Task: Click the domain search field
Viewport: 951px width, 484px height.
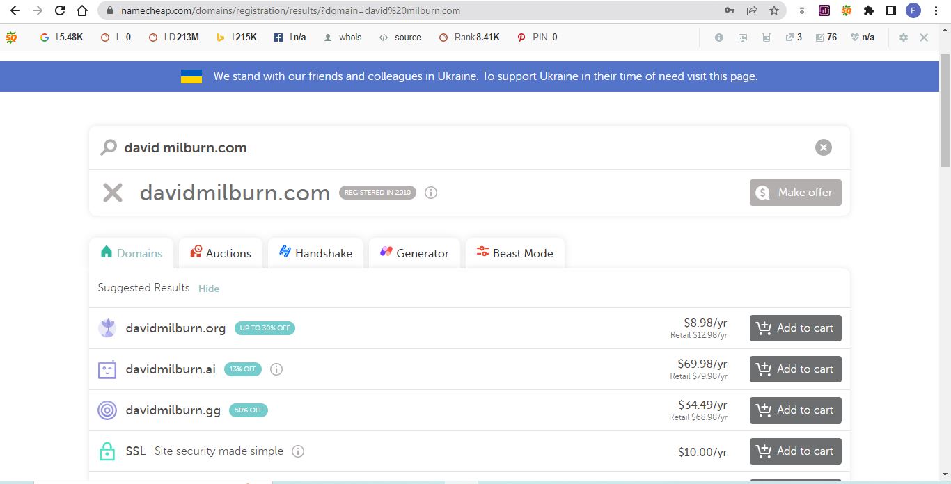Action: click(x=469, y=147)
